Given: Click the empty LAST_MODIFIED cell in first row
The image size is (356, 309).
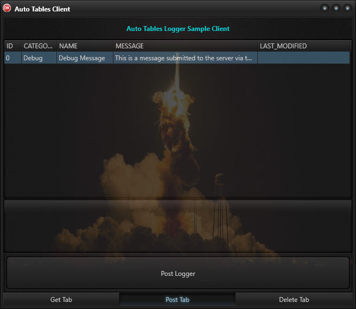Looking at the screenshot, I should click(x=303, y=58).
